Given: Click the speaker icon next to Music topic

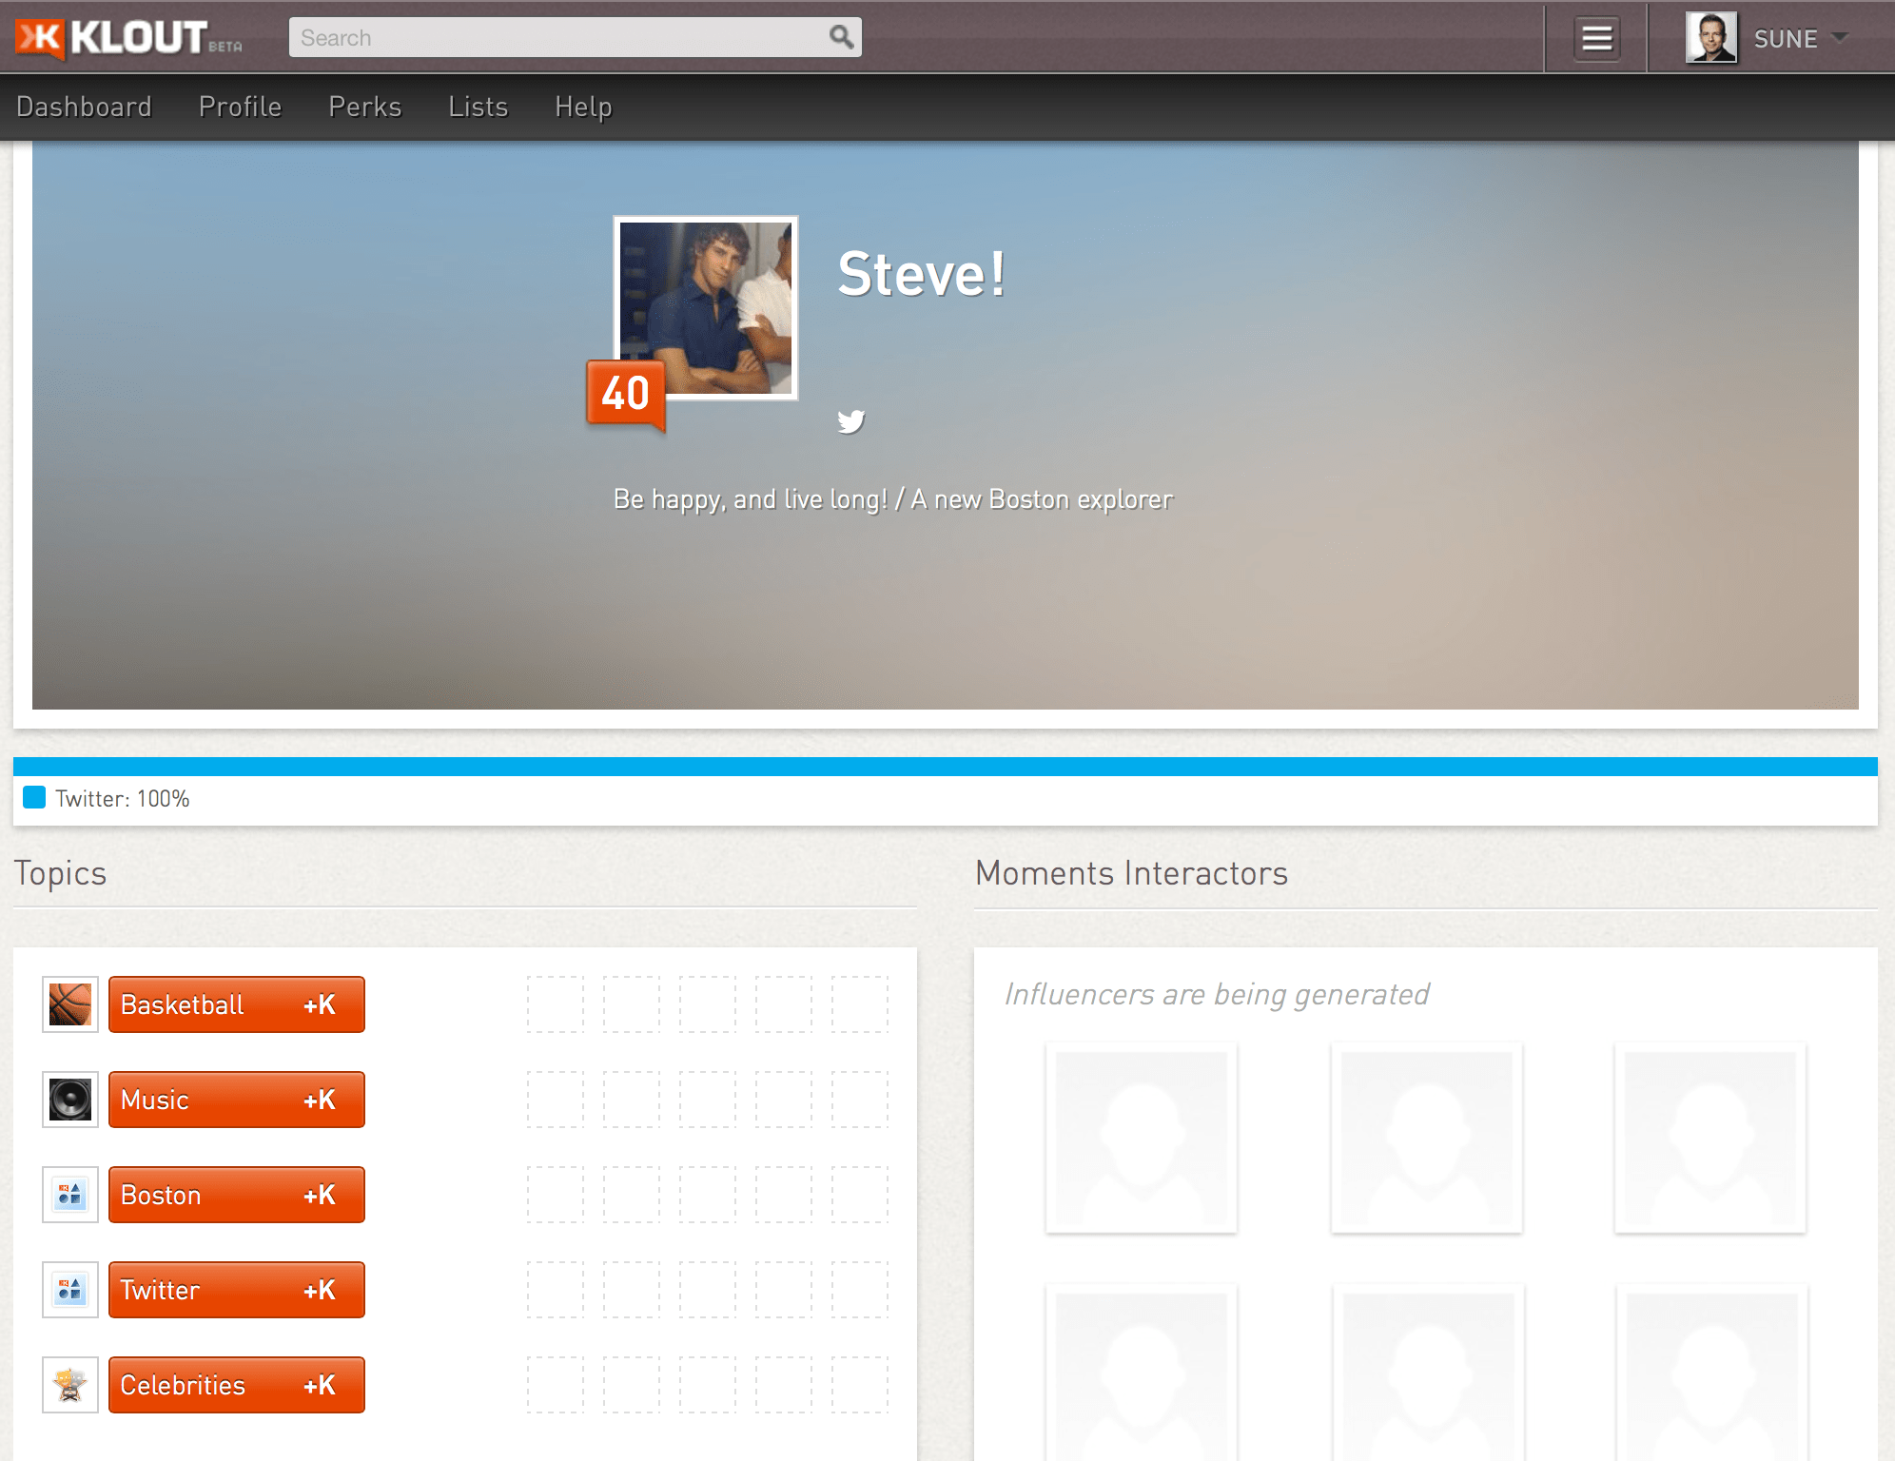Looking at the screenshot, I should [x=69, y=1100].
